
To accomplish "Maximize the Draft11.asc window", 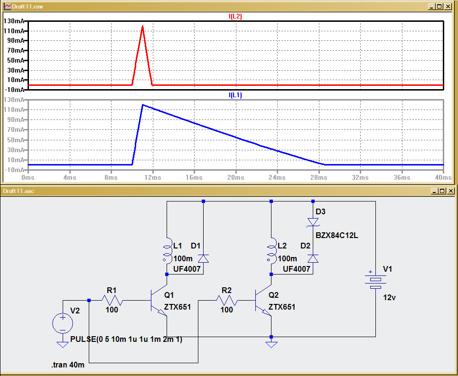I will pos(442,191).
